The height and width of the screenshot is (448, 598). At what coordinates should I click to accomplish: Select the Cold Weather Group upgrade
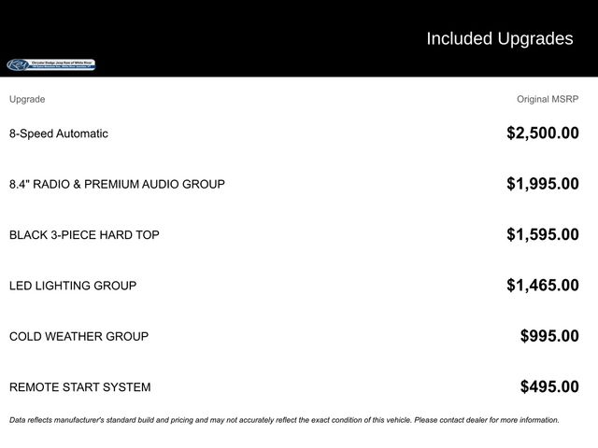click(x=78, y=336)
